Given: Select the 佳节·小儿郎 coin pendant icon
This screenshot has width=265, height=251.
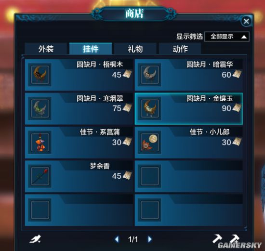Looking at the screenshot, I should tap(150, 142).
